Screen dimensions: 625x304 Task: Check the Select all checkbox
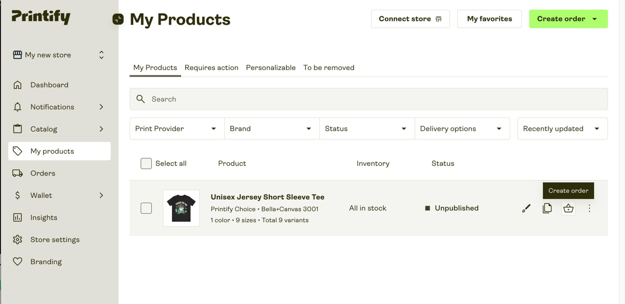coord(146,163)
